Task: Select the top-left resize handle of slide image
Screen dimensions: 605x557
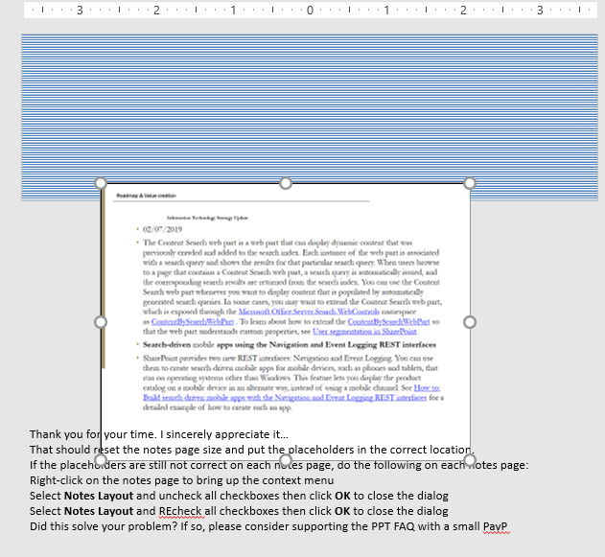Action: 101,183
